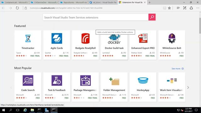Click the Agile Cards star rating
Image resolution: width=201 pixels, height=113 pixels.
point(50,56)
